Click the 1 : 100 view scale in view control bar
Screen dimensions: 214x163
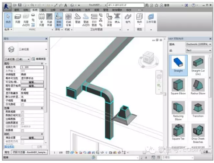tap(58, 153)
